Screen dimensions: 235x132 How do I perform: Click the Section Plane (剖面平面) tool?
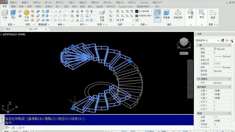tap(102, 15)
